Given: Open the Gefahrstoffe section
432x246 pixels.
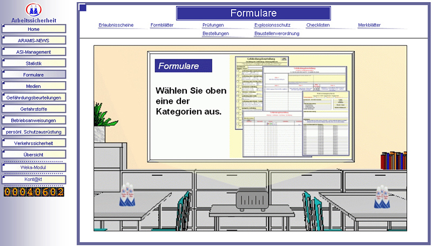Looking at the screenshot, I should coord(33,109).
